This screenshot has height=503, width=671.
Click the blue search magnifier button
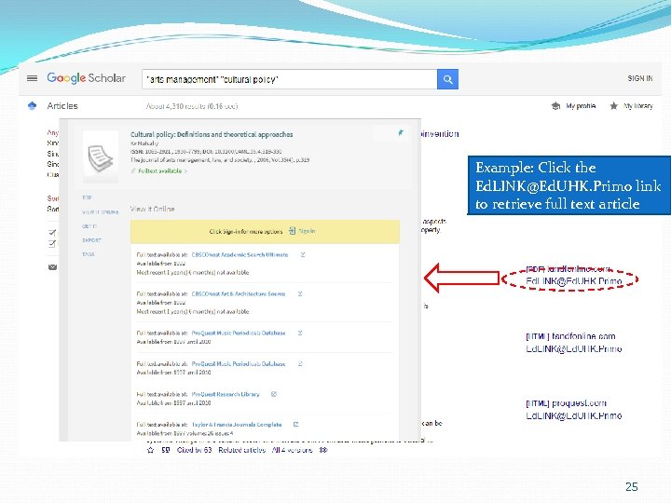(x=447, y=79)
